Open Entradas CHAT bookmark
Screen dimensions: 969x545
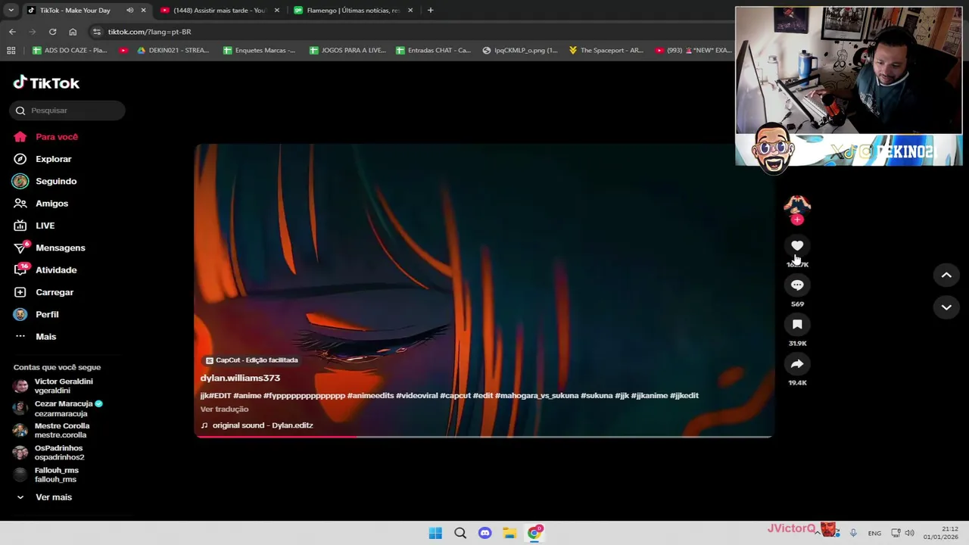[x=433, y=50]
